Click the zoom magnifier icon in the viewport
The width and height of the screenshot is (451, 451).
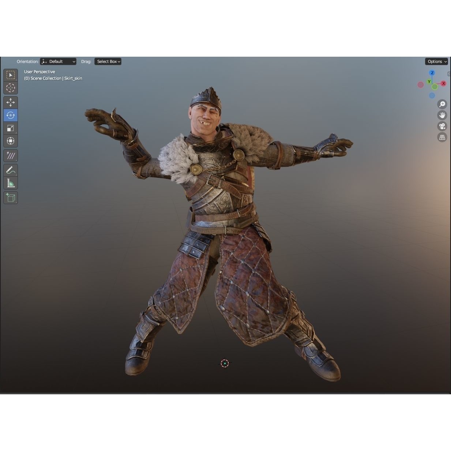(442, 104)
